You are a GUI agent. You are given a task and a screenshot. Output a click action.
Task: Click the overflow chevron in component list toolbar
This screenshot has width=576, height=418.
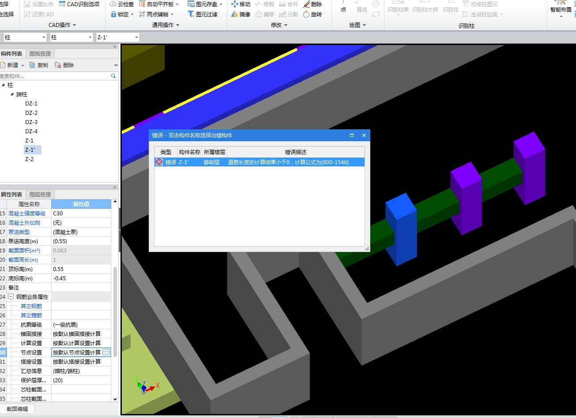116,65
